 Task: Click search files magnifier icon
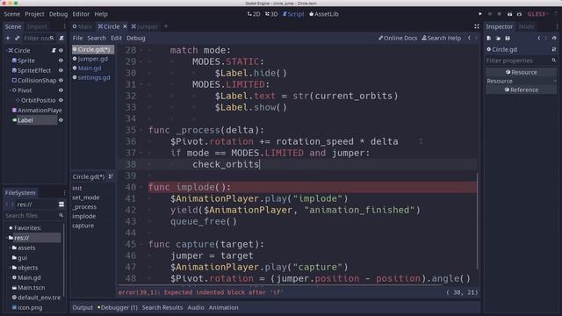[61, 215]
